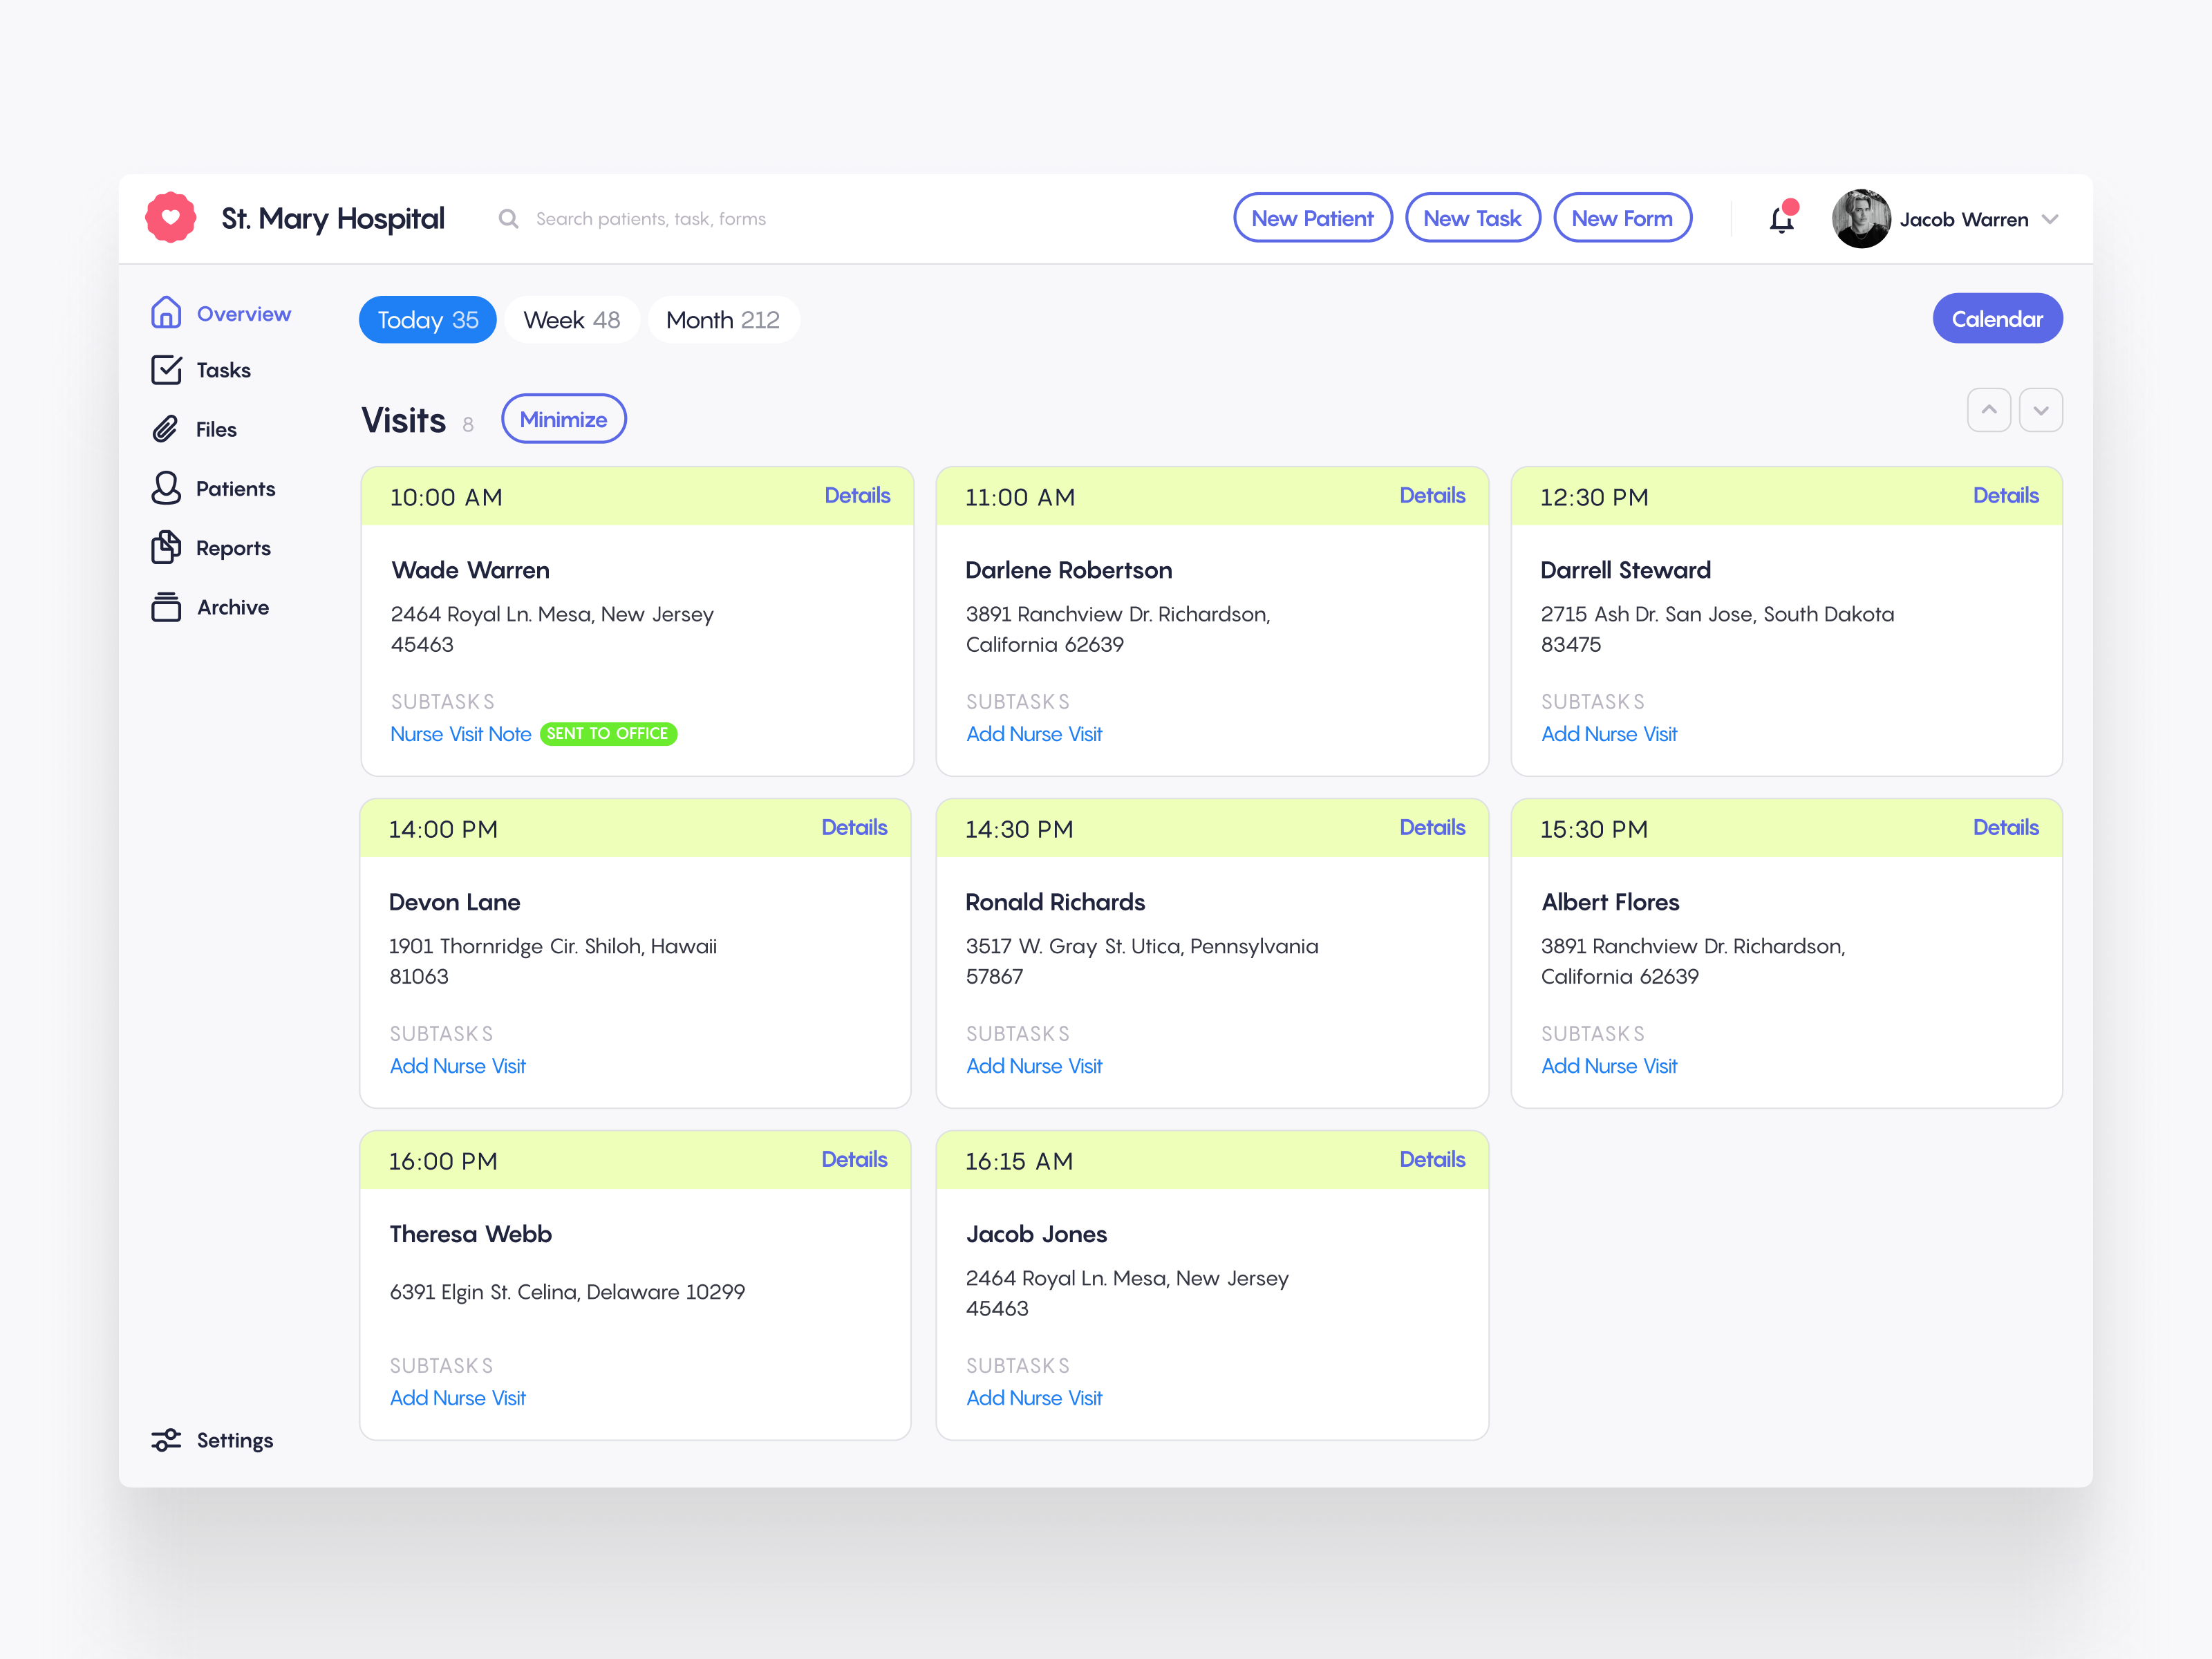
Task: Minimize the Visits list
Action: (x=563, y=418)
